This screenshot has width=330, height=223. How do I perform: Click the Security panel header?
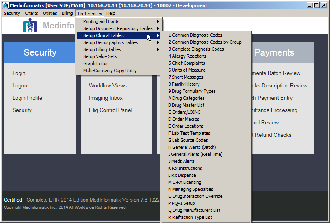[x=40, y=53]
